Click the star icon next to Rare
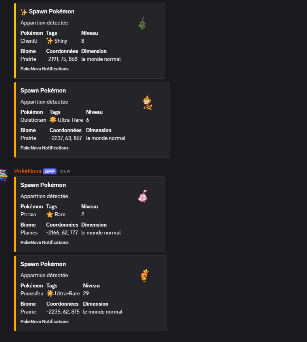 pos(50,214)
